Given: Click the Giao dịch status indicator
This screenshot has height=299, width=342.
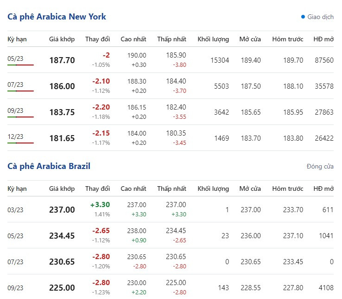Looking at the screenshot, I should (x=317, y=17).
